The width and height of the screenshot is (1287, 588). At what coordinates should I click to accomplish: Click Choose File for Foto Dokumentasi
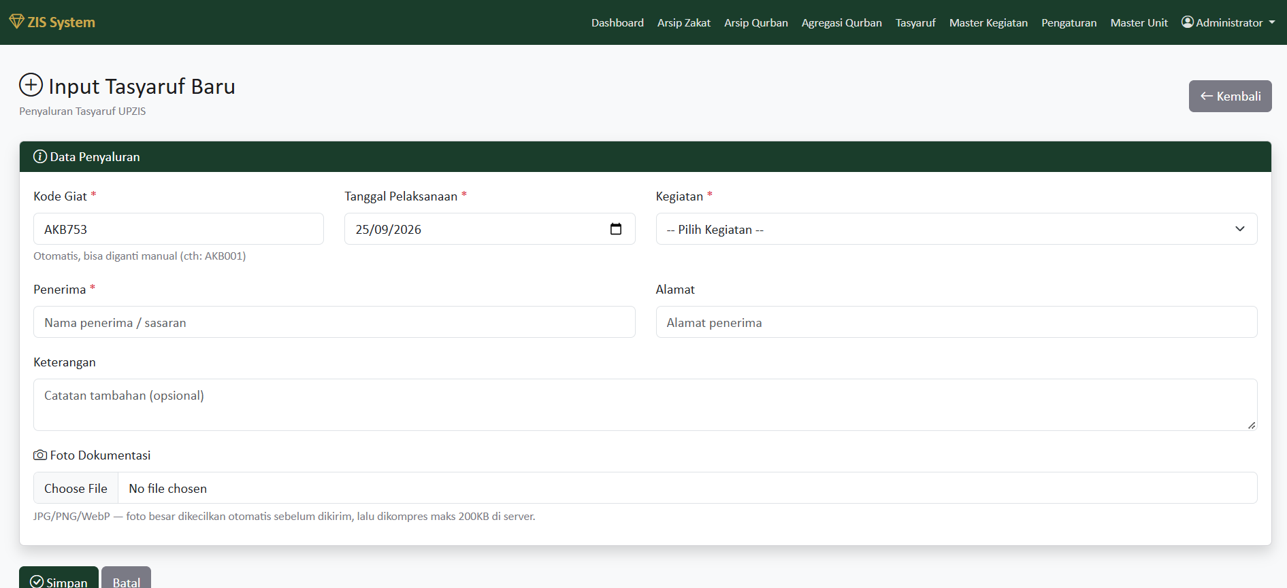[x=76, y=488]
